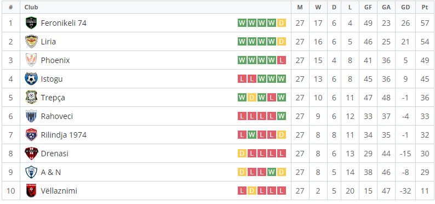The image size is (435, 204).
Task: Open the Vëllaznimi team name link
Action: [x=59, y=191]
